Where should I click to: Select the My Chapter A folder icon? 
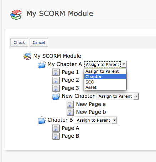coord(42,64)
